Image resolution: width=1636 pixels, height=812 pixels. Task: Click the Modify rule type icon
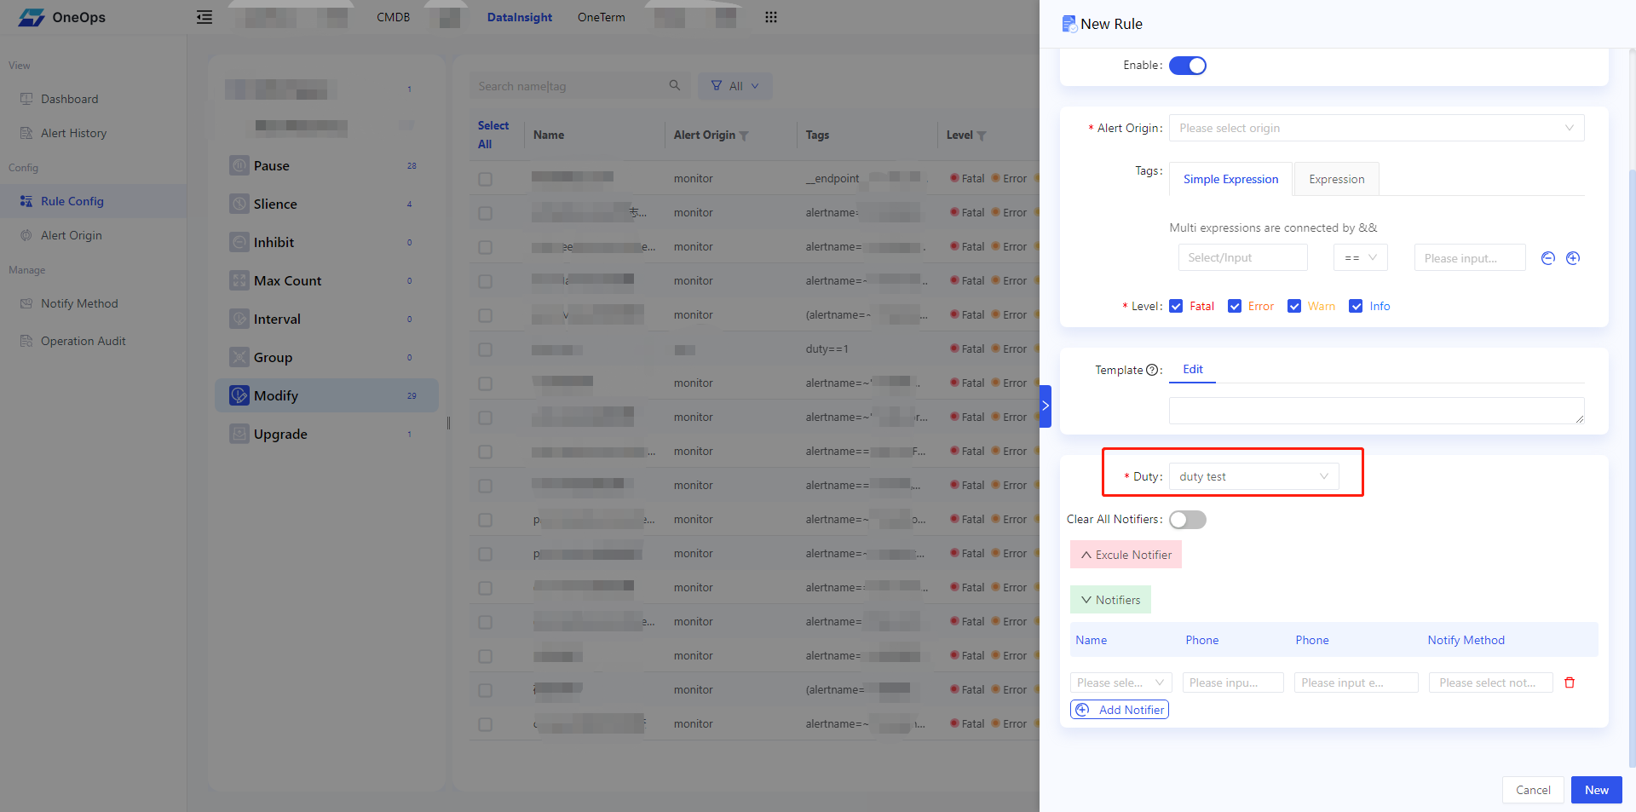239,395
